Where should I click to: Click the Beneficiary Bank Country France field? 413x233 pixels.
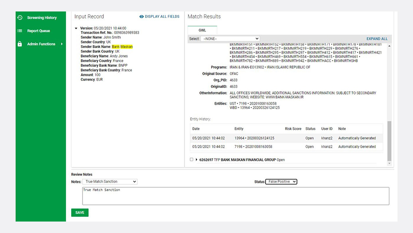point(106,70)
